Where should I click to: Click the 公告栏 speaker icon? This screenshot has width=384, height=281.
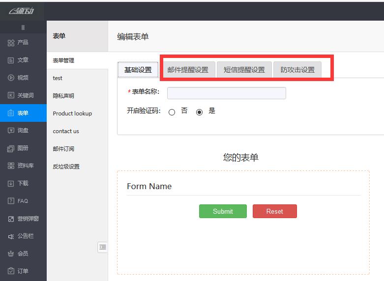pyautogui.click(x=11, y=236)
